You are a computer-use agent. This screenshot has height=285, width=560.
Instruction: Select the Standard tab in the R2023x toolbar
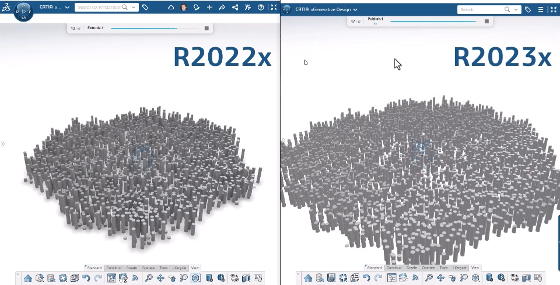pos(374,268)
